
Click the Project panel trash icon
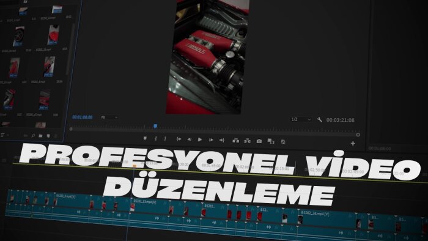(48, 136)
